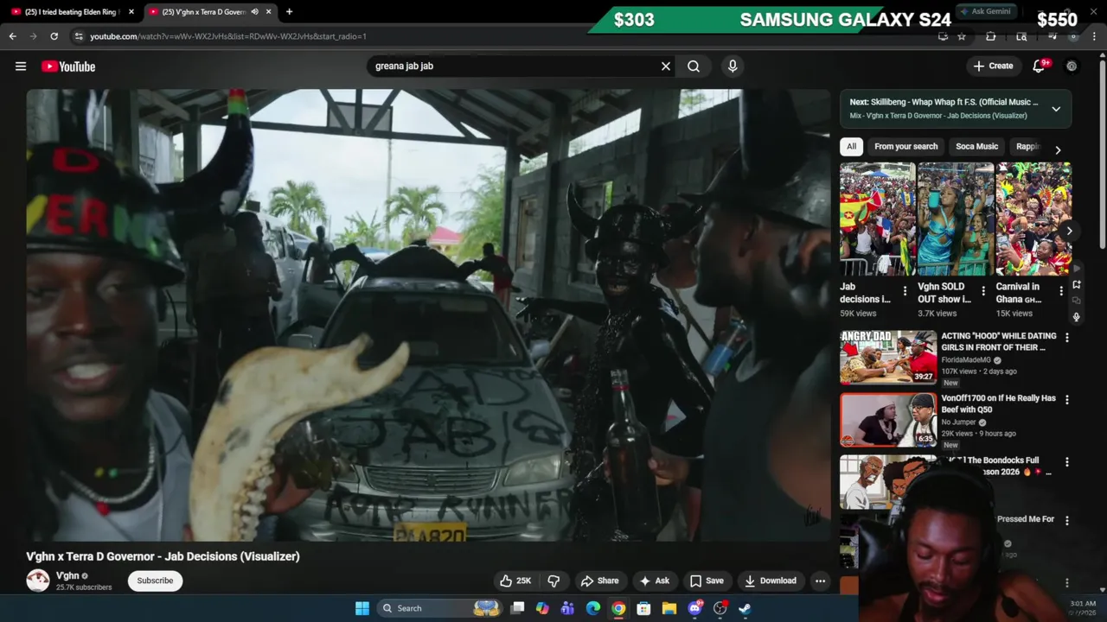The image size is (1107, 622).
Task: Open V'ghn channel avatar
Action: (x=38, y=581)
